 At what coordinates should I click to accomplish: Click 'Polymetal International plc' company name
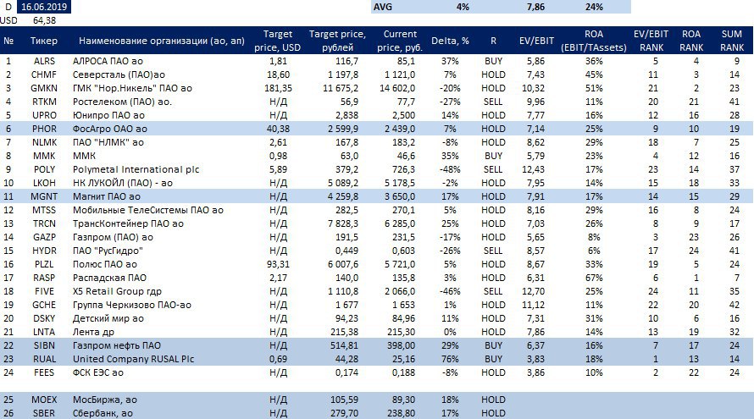point(136,169)
